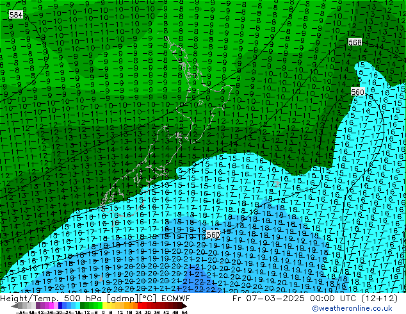Click the 584 contour label
406x314 pixels.
[17, 14]
